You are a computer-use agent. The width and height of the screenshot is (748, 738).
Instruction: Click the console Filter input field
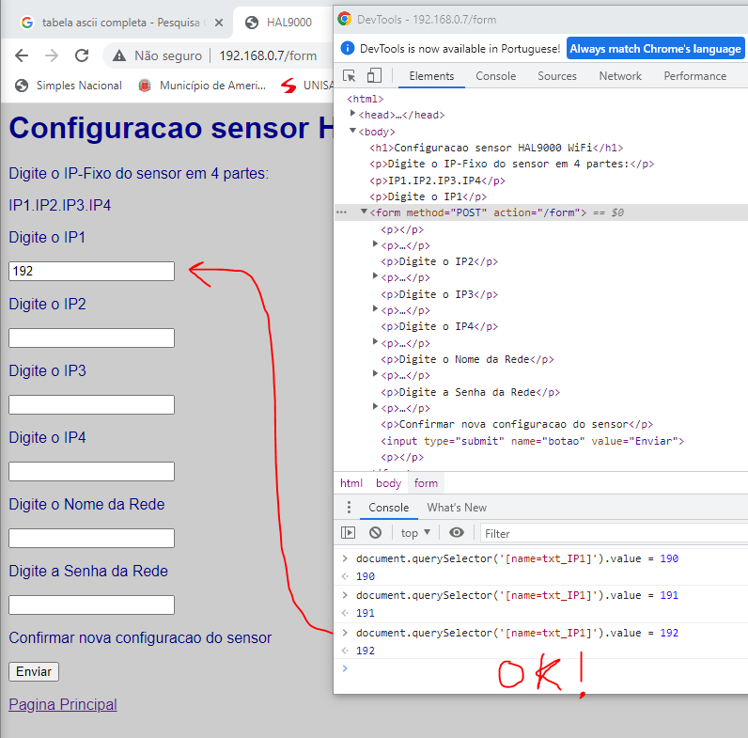tap(614, 534)
